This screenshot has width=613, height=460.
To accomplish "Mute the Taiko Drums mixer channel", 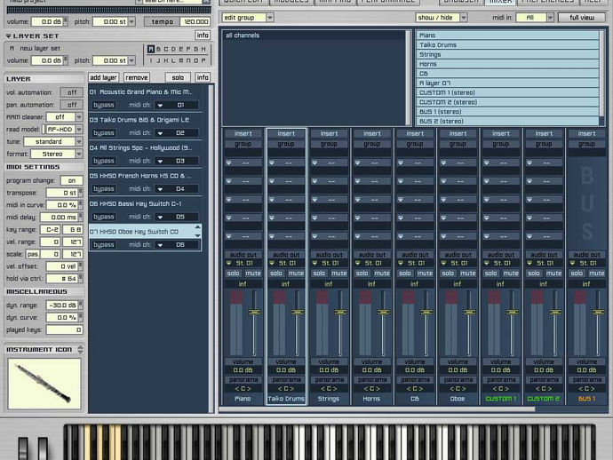I will [x=296, y=274].
